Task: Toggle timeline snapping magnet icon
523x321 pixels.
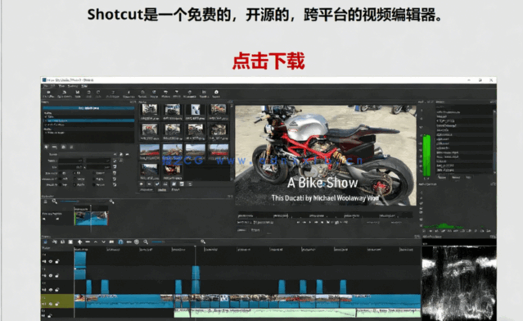Action: tap(120, 242)
